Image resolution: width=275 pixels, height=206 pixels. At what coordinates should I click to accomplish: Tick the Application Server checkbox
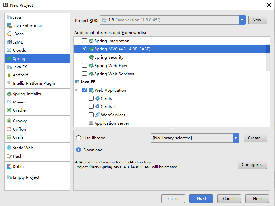[84, 123]
